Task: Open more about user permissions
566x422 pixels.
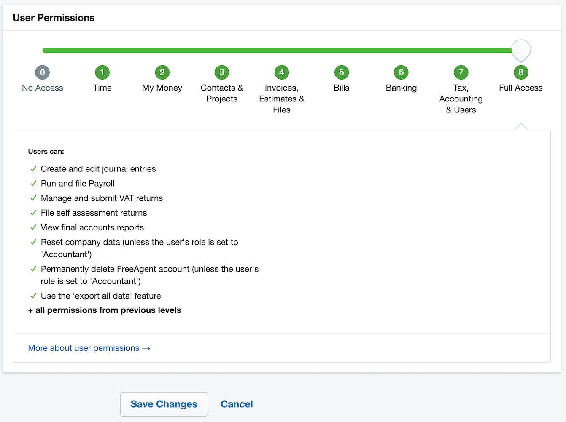Action: point(89,348)
